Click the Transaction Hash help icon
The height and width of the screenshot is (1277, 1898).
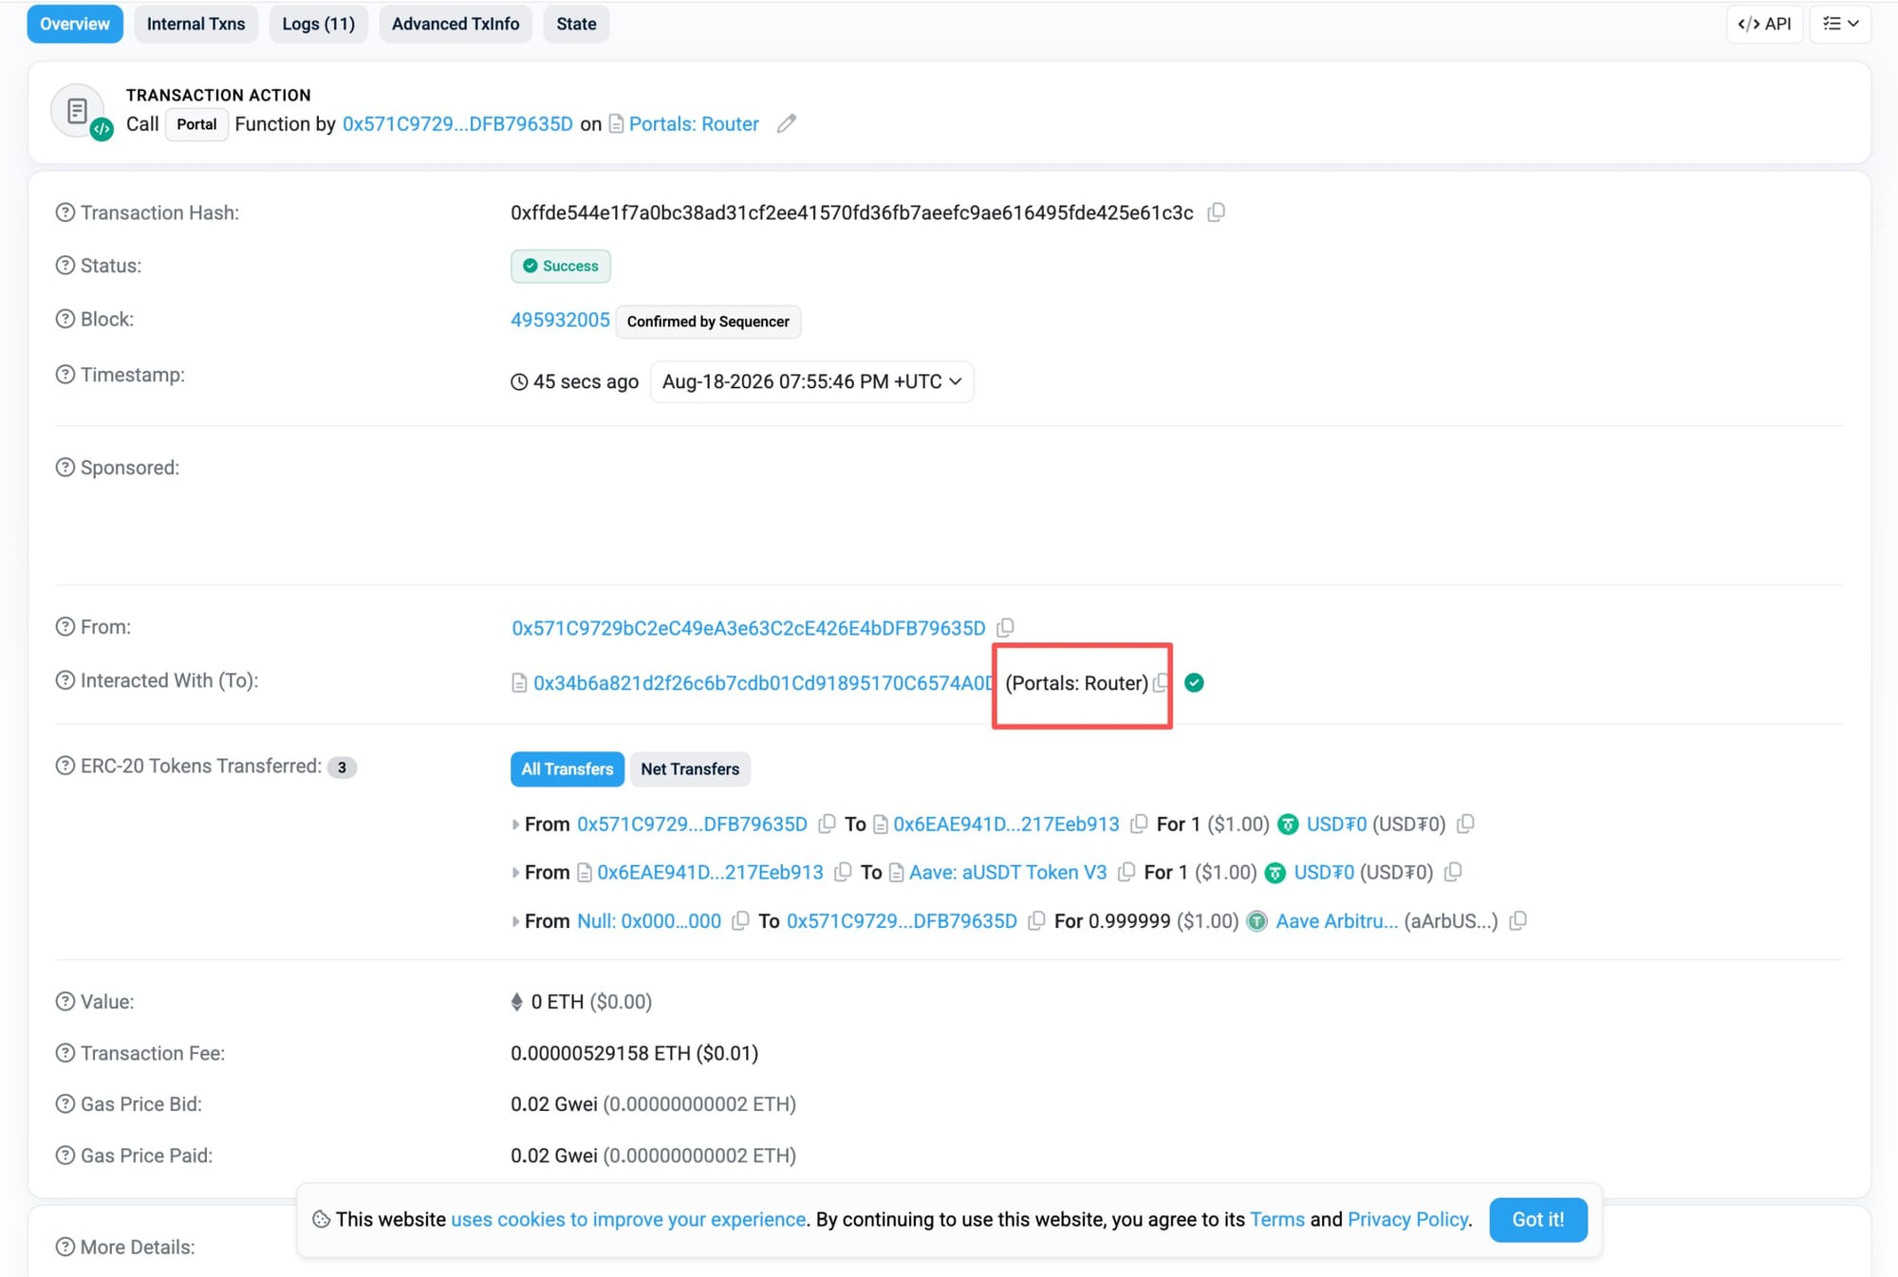point(65,213)
